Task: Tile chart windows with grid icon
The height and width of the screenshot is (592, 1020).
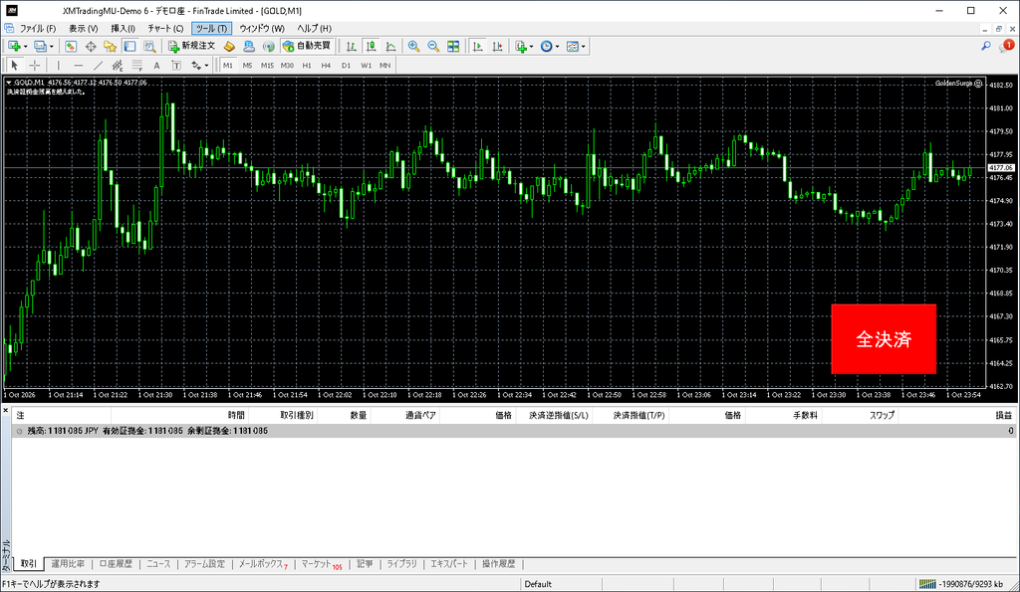Action: click(x=453, y=46)
